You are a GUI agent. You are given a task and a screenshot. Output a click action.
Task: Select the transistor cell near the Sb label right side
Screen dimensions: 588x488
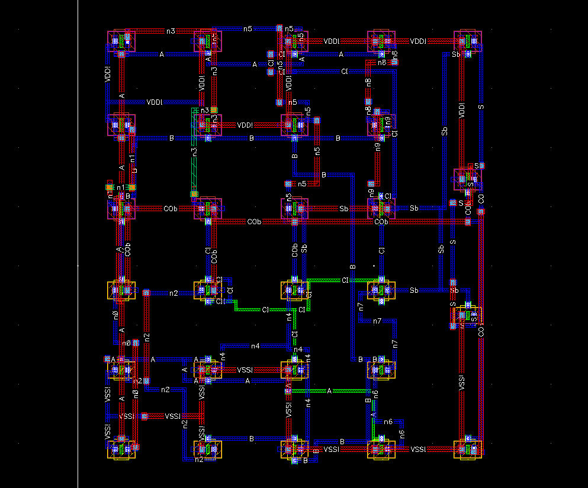(381, 290)
